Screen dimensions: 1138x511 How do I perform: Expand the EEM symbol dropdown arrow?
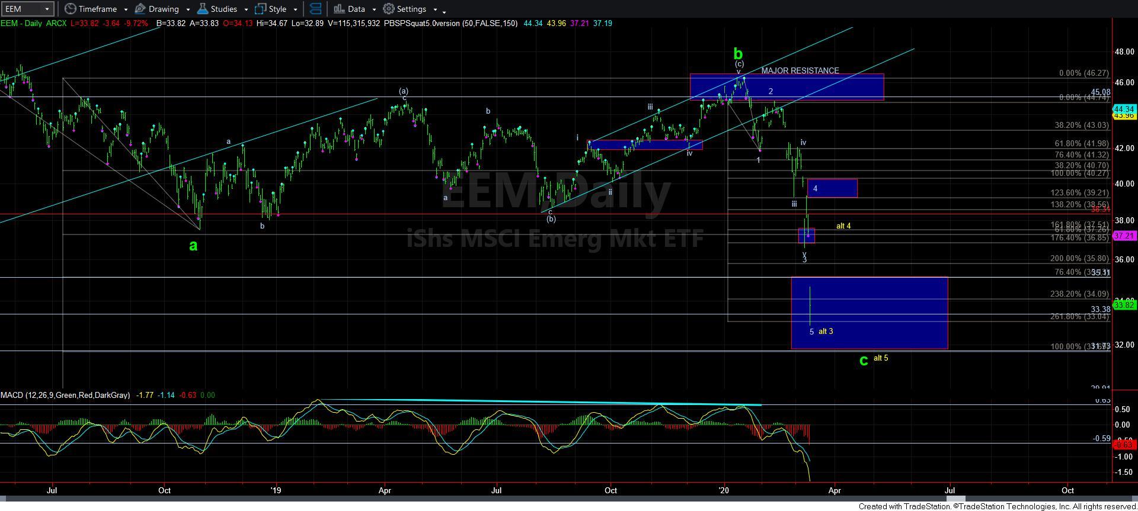[47, 9]
